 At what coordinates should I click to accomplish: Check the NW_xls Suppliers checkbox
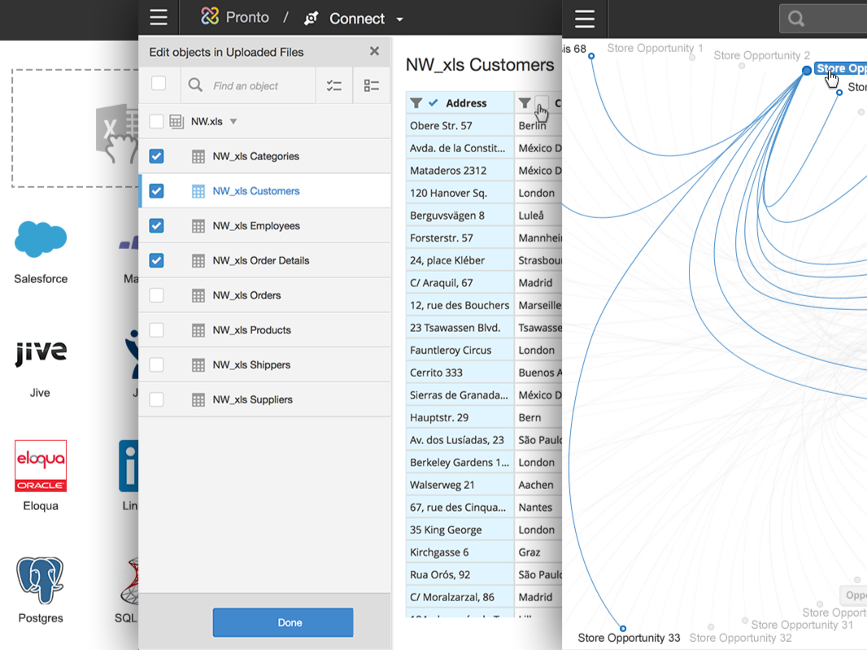coord(156,399)
